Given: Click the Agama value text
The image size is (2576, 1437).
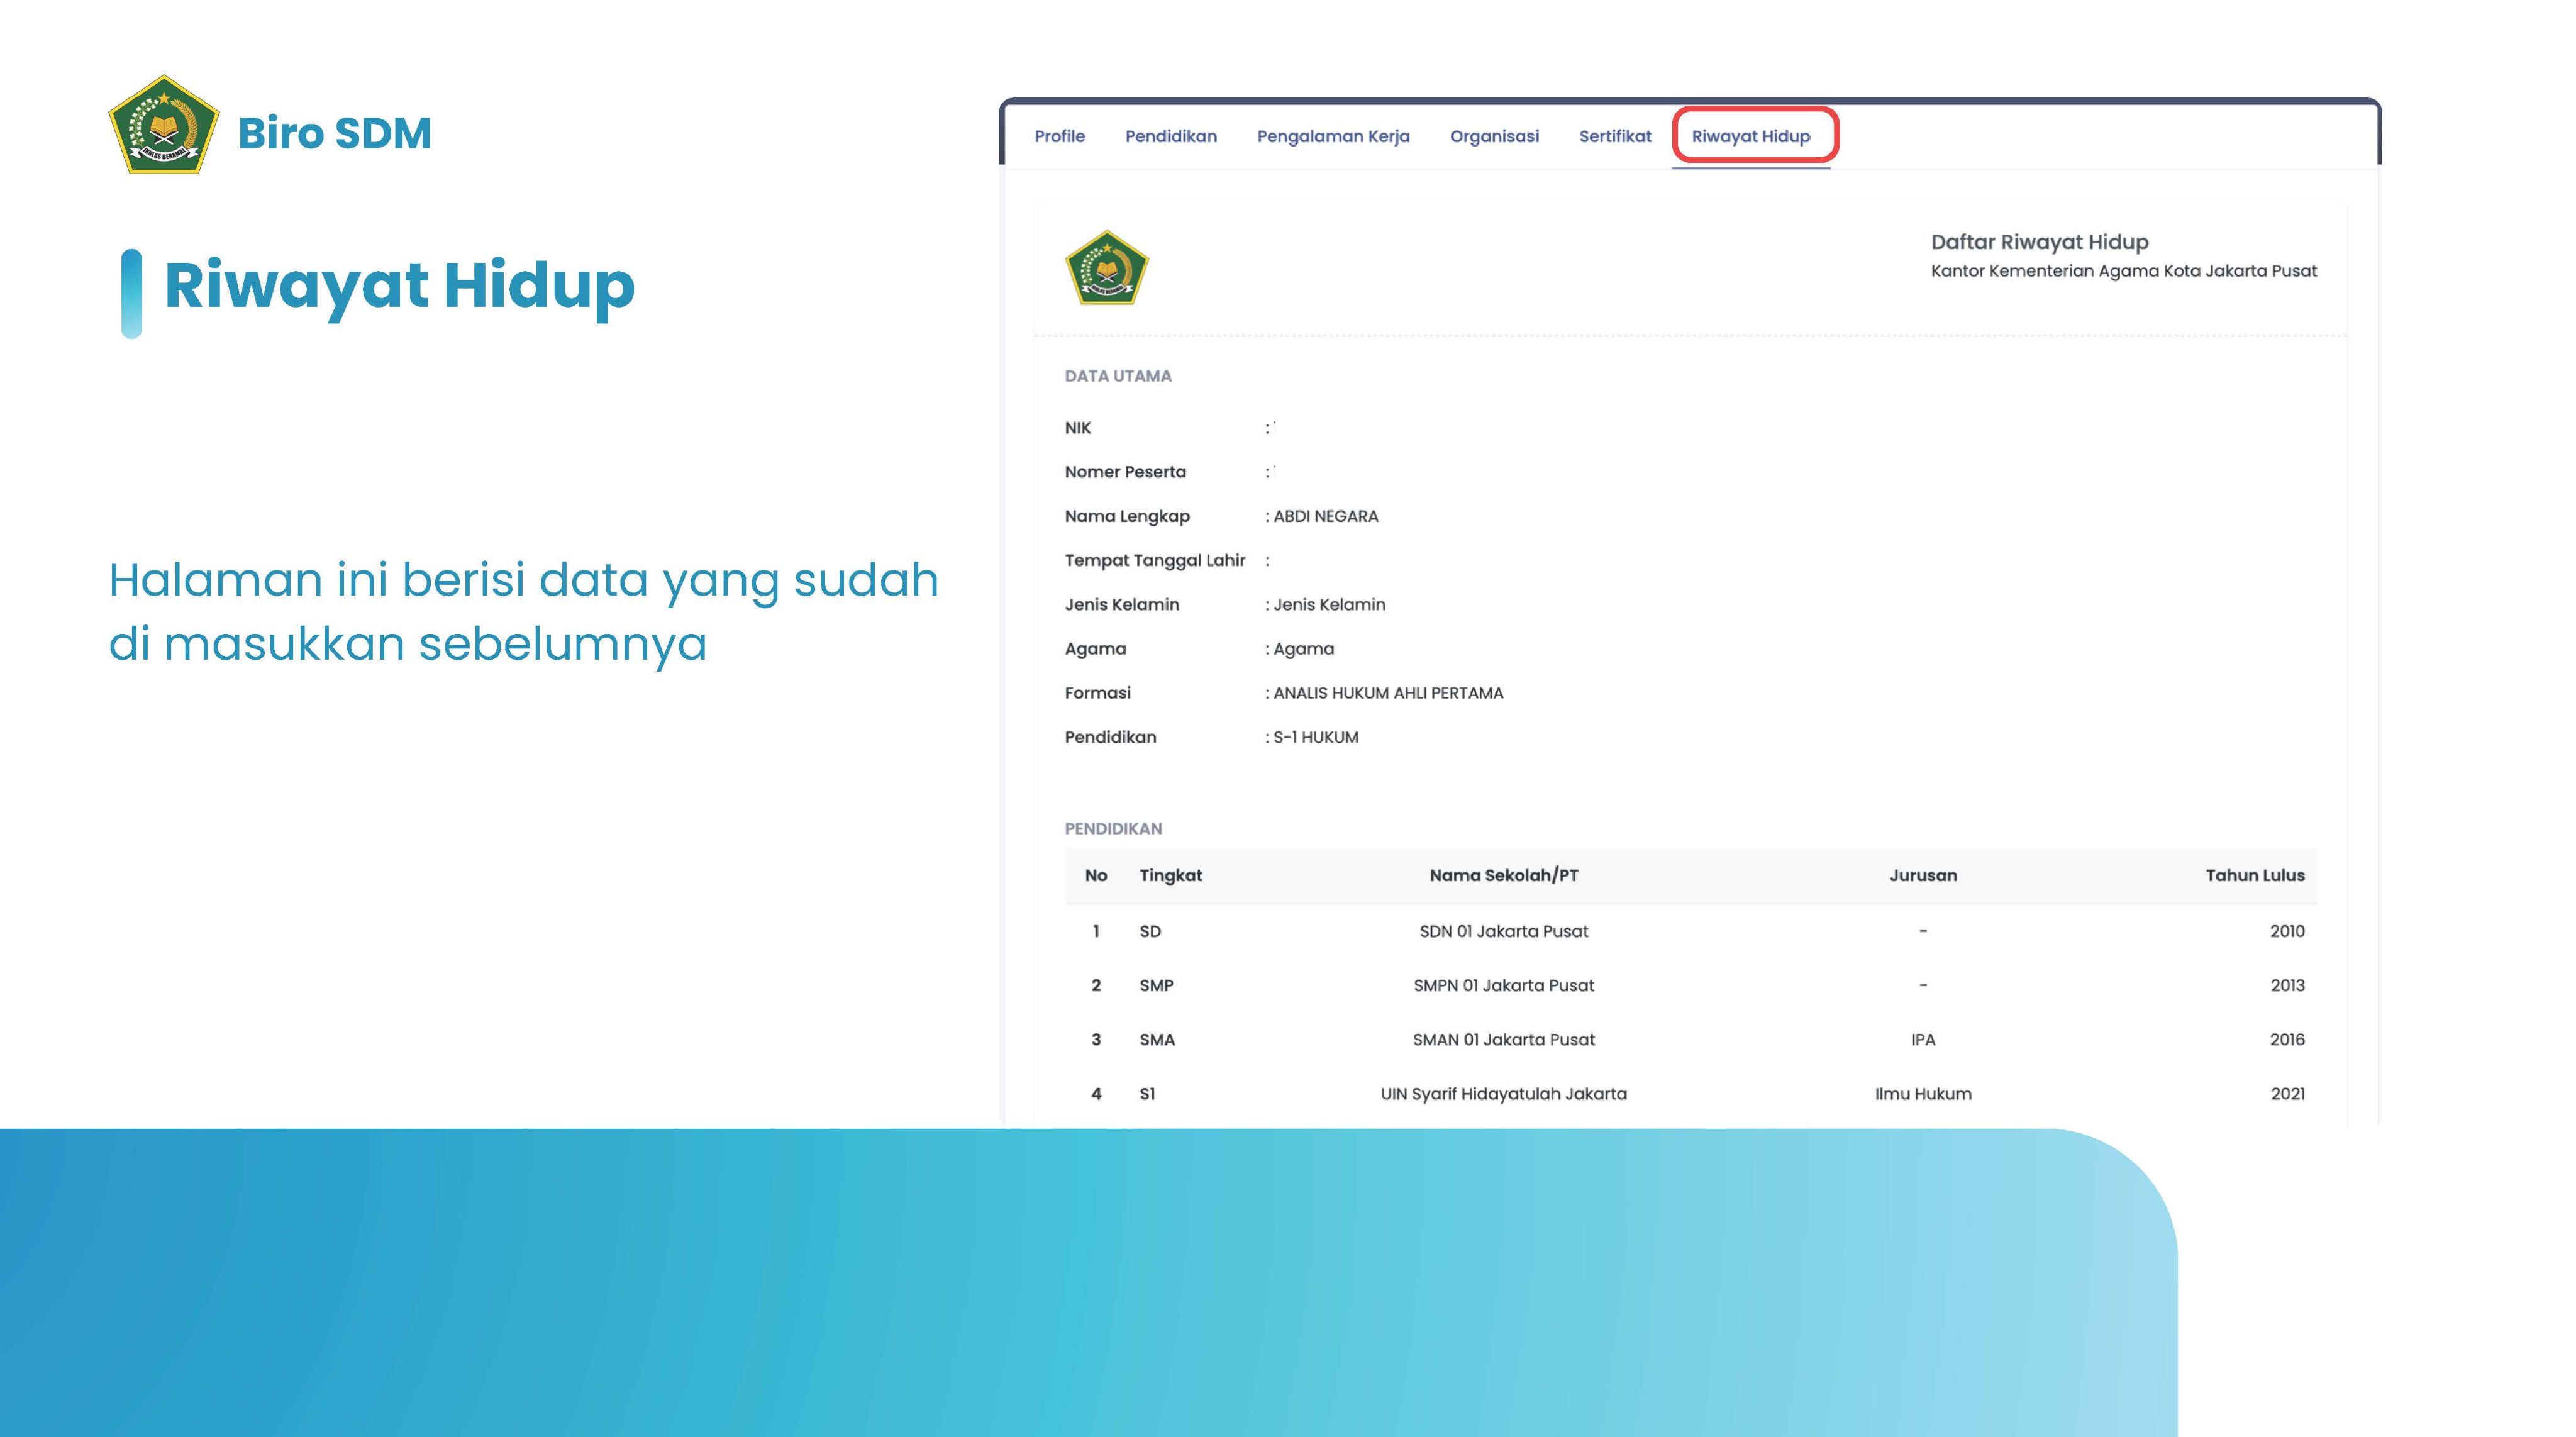Looking at the screenshot, I should pyautogui.click(x=1303, y=649).
